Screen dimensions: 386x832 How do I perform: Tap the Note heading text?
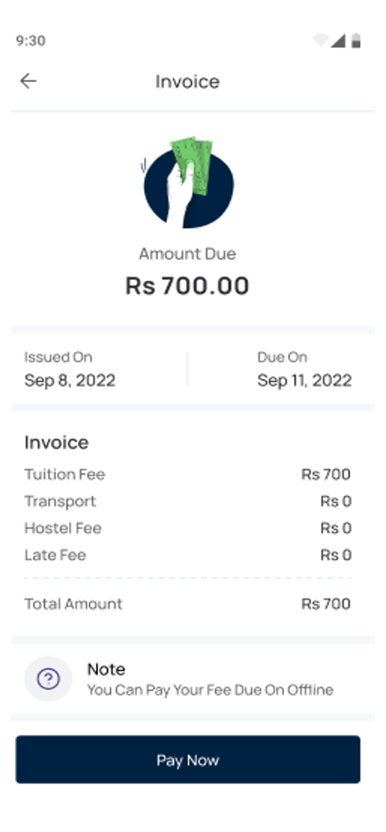pyautogui.click(x=106, y=669)
